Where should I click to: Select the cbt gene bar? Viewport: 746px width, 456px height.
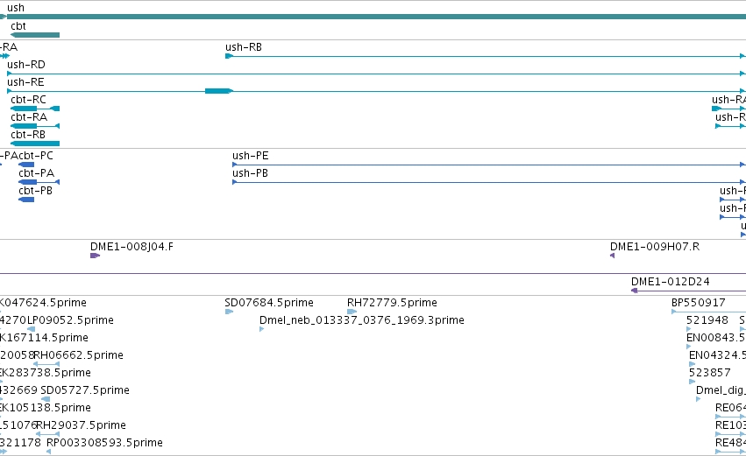[x=35, y=35]
